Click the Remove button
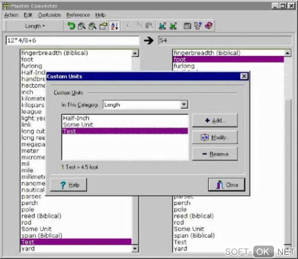 tap(215, 154)
